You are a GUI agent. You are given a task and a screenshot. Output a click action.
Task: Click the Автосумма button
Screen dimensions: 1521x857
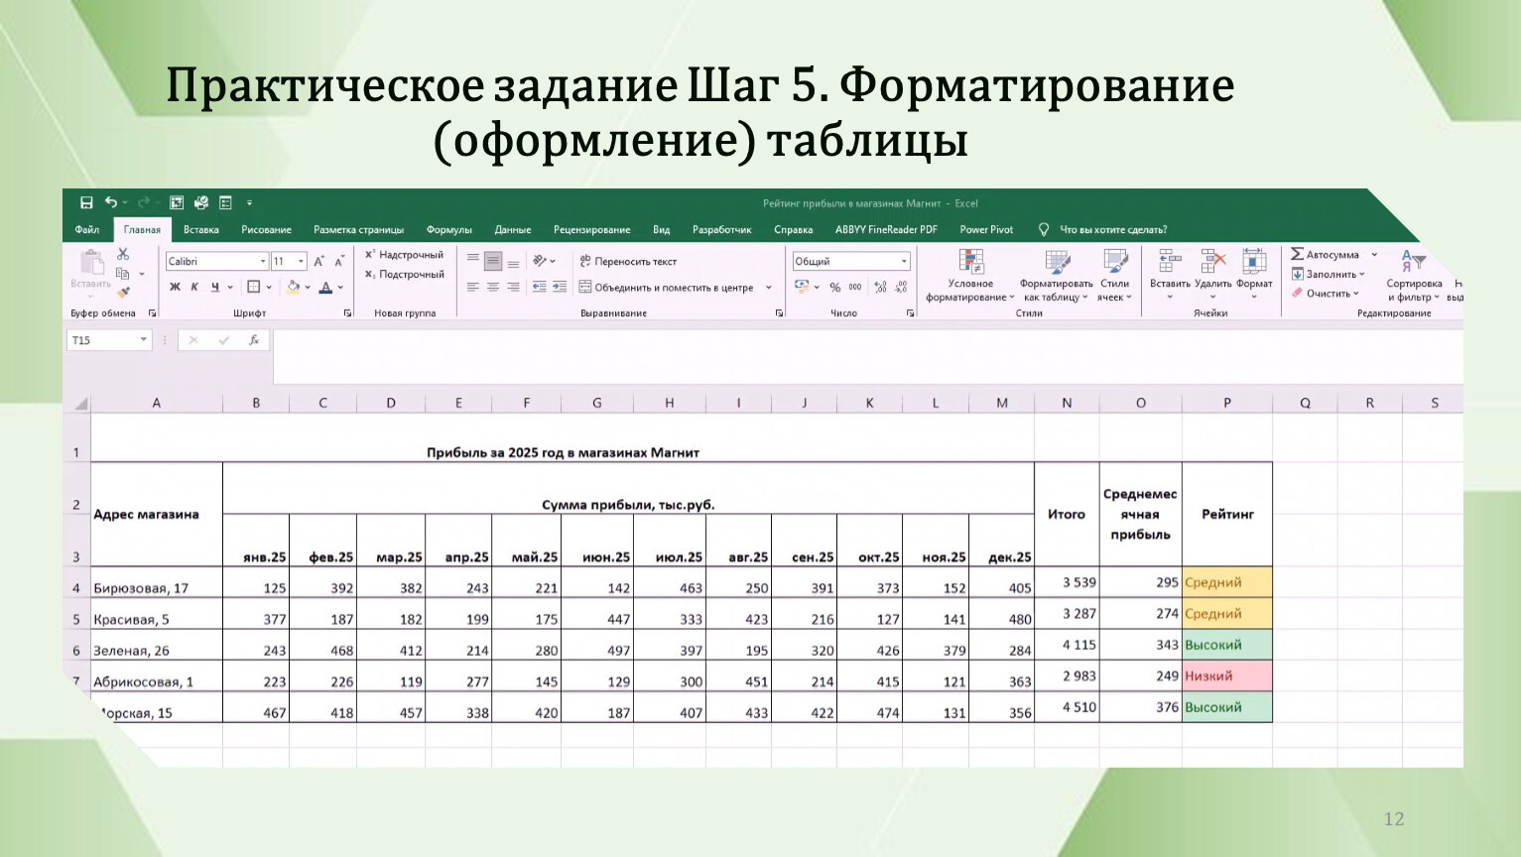(x=1330, y=255)
